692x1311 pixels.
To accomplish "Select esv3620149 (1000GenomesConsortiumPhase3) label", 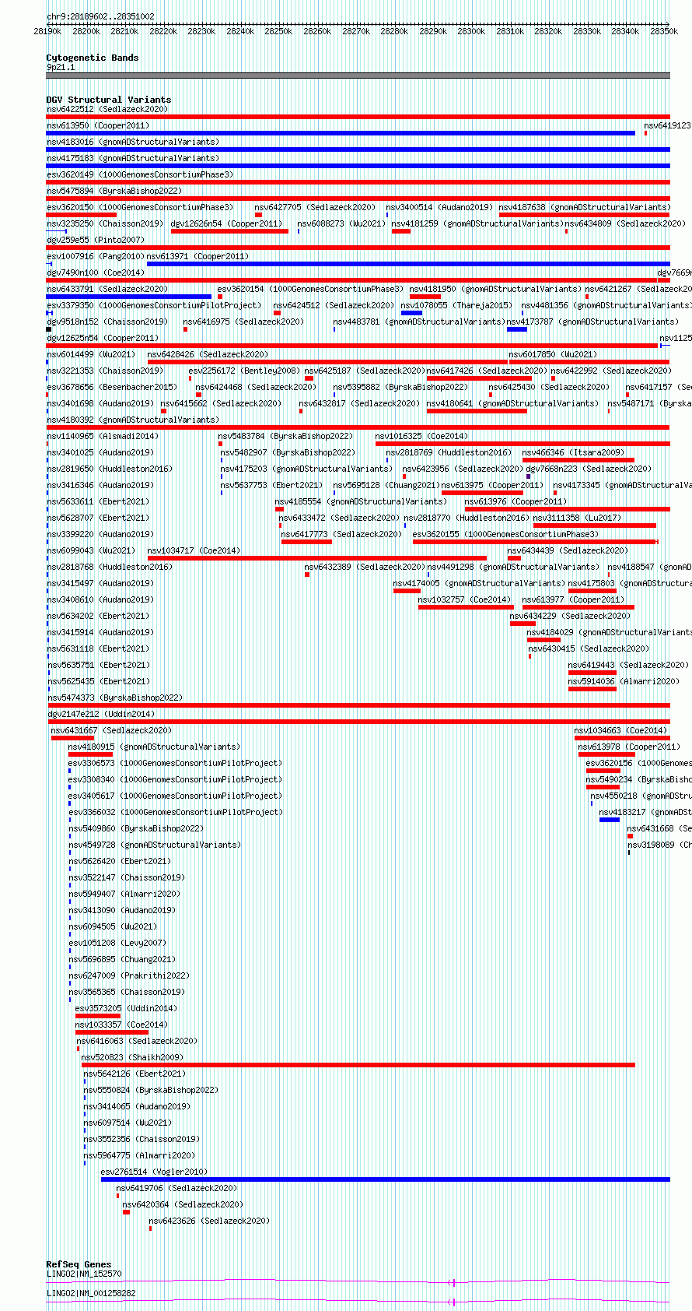I will pyautogui.click(x=140, y=174).
